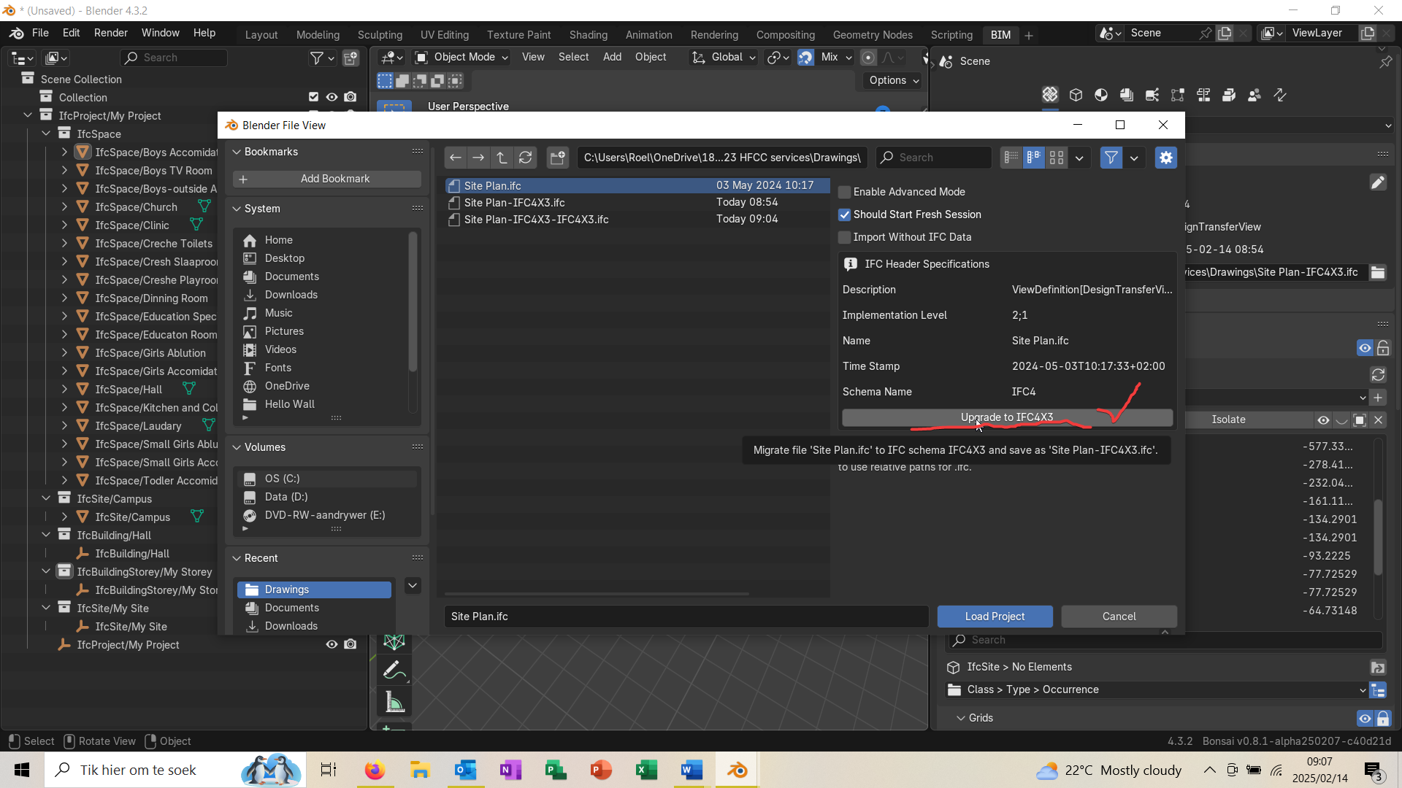This screenshot has width=1402, height=788.
Task: Click the Upgrade to IFC4X3 button
Action: 1006,417
